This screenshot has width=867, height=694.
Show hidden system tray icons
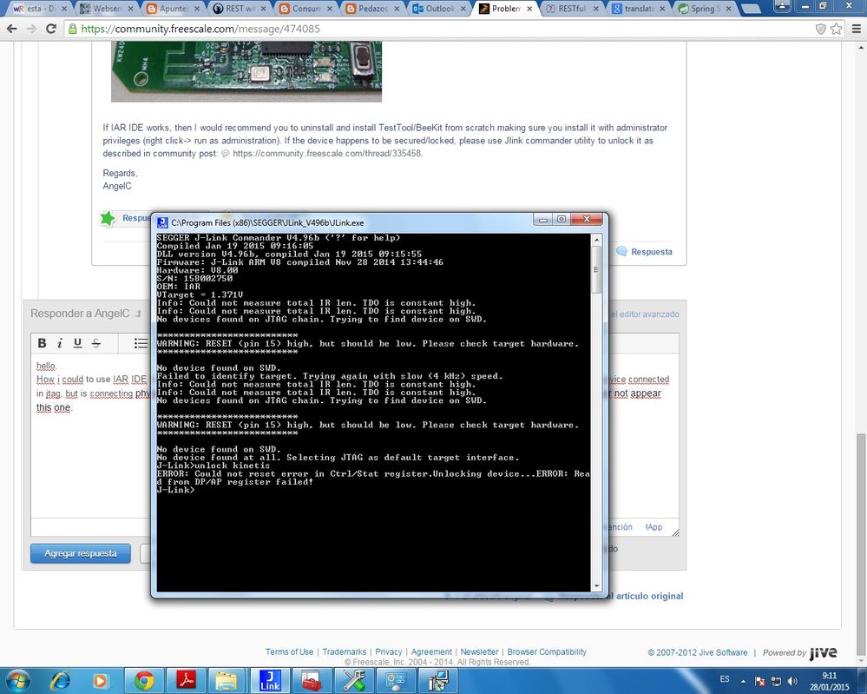pyautogui.click(x=743, y=681)
